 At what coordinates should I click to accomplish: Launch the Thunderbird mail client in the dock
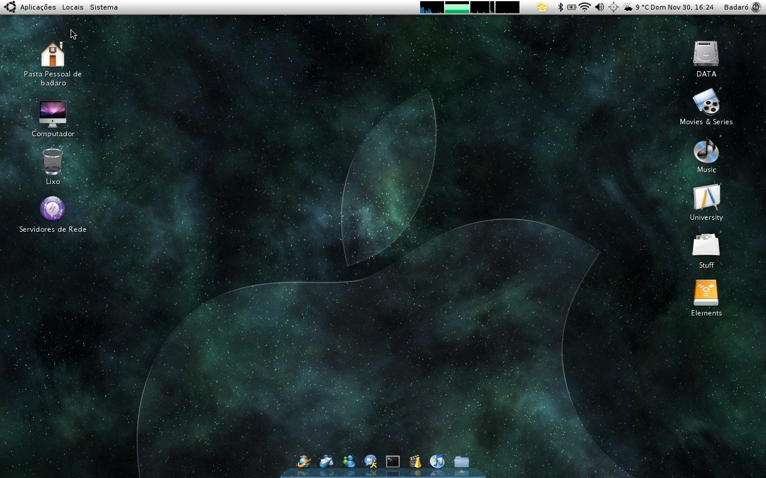pyautogui.click(x=326, y=461)
